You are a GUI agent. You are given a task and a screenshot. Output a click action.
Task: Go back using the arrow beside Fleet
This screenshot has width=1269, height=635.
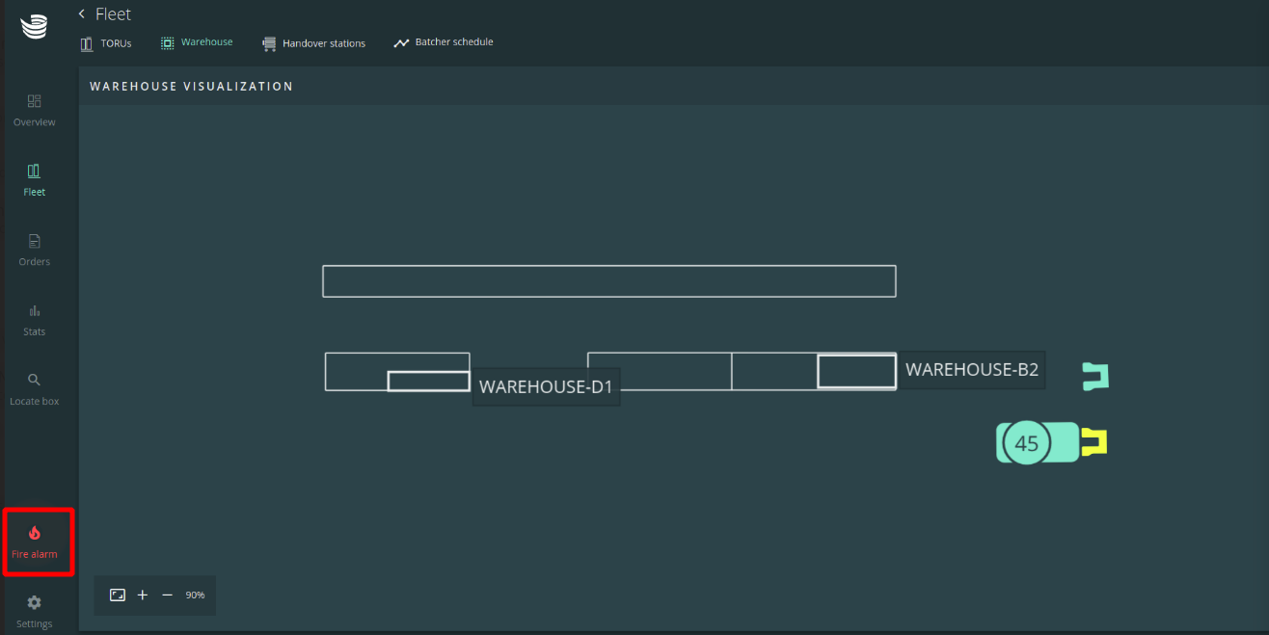click(82, 13)
